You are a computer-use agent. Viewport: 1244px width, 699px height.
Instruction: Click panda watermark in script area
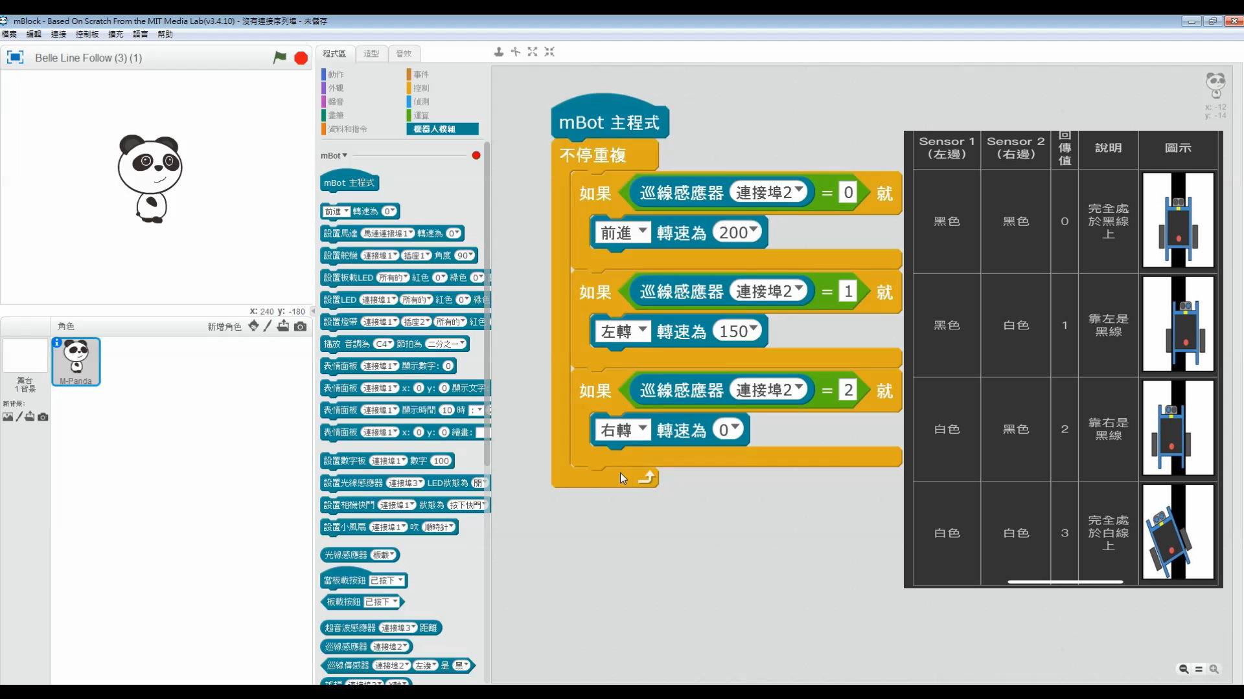[1215, 85]
